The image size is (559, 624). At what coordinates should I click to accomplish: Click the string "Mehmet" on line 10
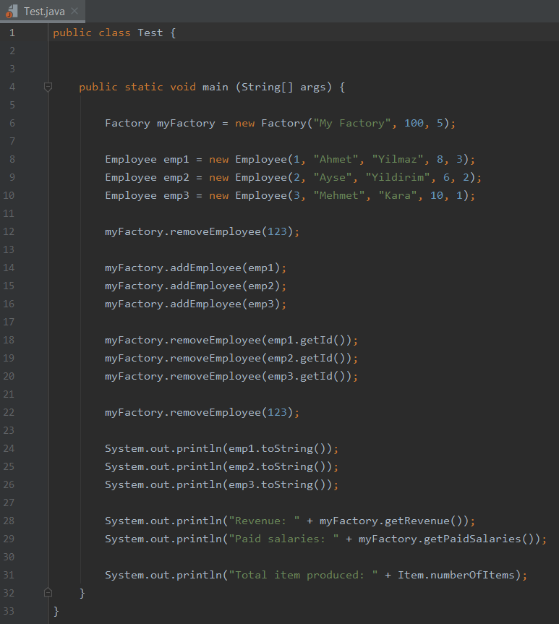339,195
